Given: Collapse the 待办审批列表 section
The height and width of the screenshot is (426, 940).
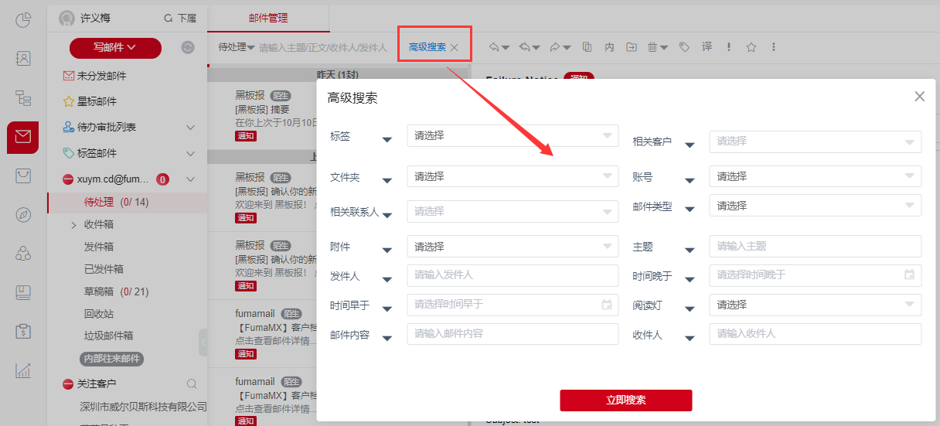Looking at the screenshot, I should coord(191,127).
